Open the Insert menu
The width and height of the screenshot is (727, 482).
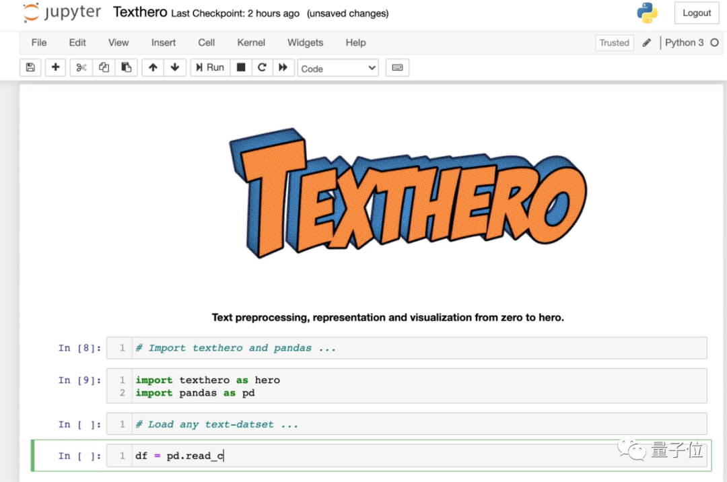pyautogui.click(x=163, y=42)
